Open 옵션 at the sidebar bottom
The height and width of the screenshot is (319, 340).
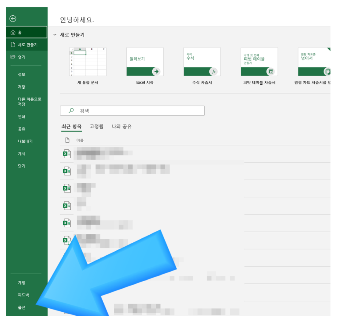[x=22, y=307]
